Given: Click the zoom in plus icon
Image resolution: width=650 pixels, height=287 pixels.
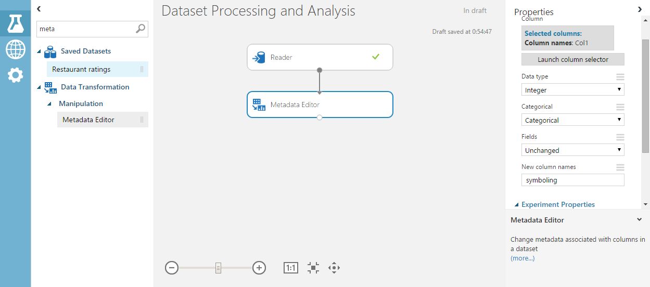Looking at the screenshot, I should (x=259, y=268).
